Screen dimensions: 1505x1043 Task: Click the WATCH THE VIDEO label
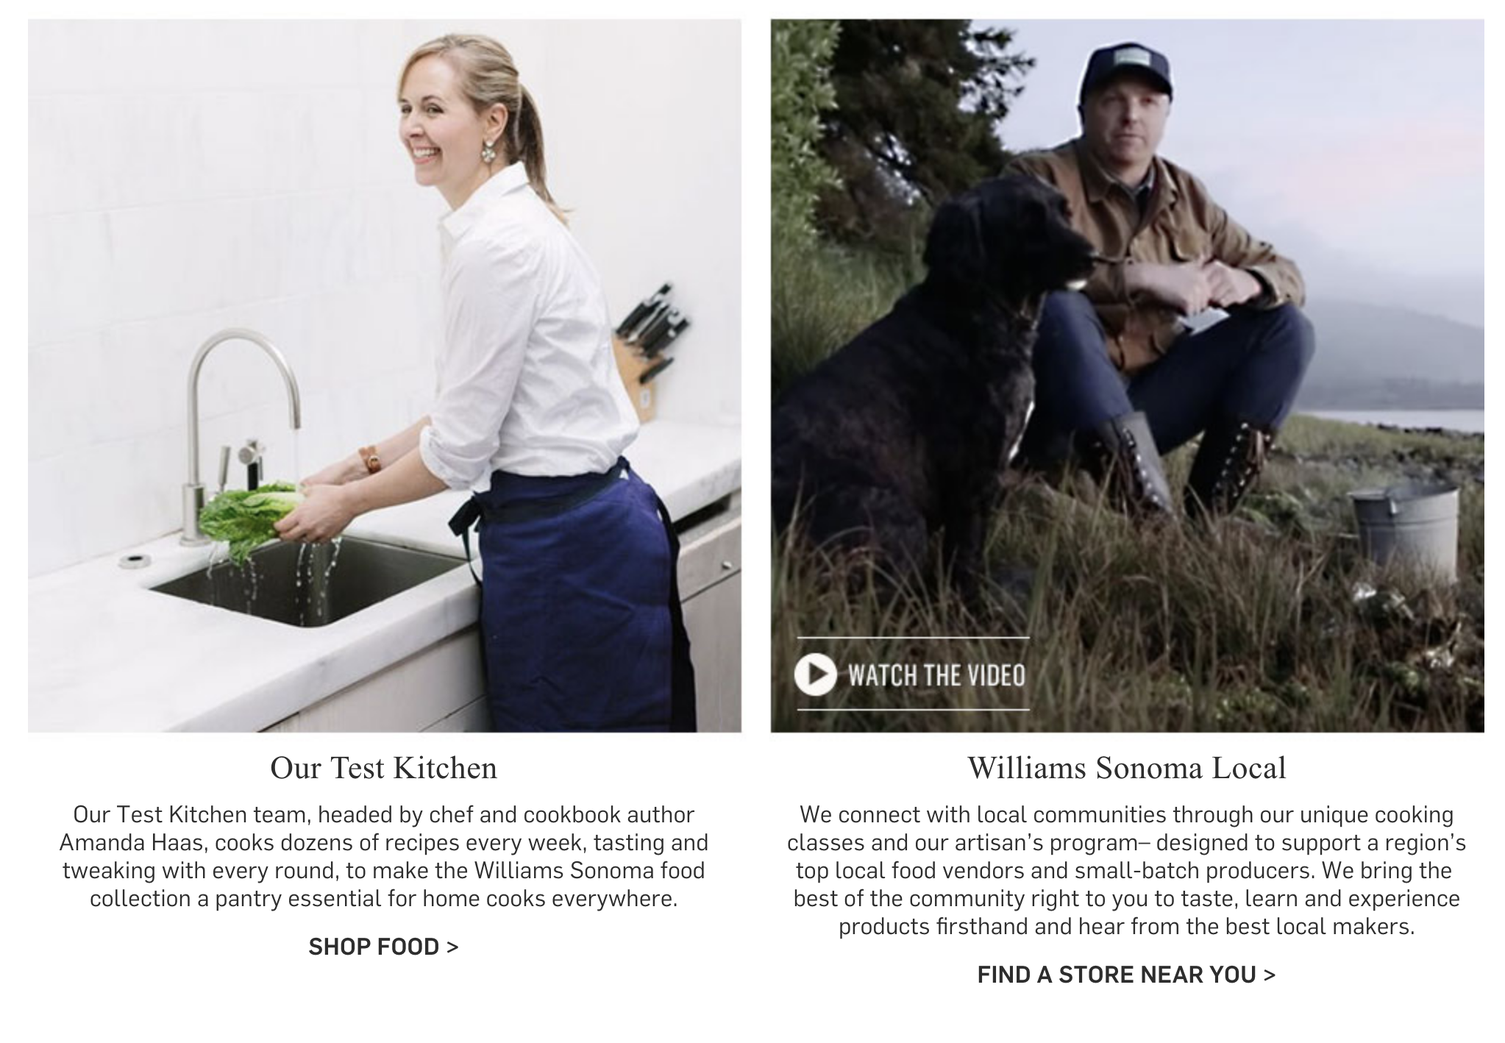936,675
